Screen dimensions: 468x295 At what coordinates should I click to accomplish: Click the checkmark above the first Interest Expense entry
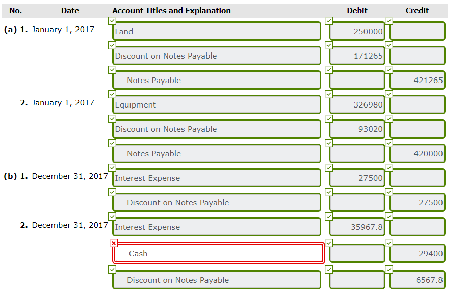pyautogui.click(x=112, y=168)
